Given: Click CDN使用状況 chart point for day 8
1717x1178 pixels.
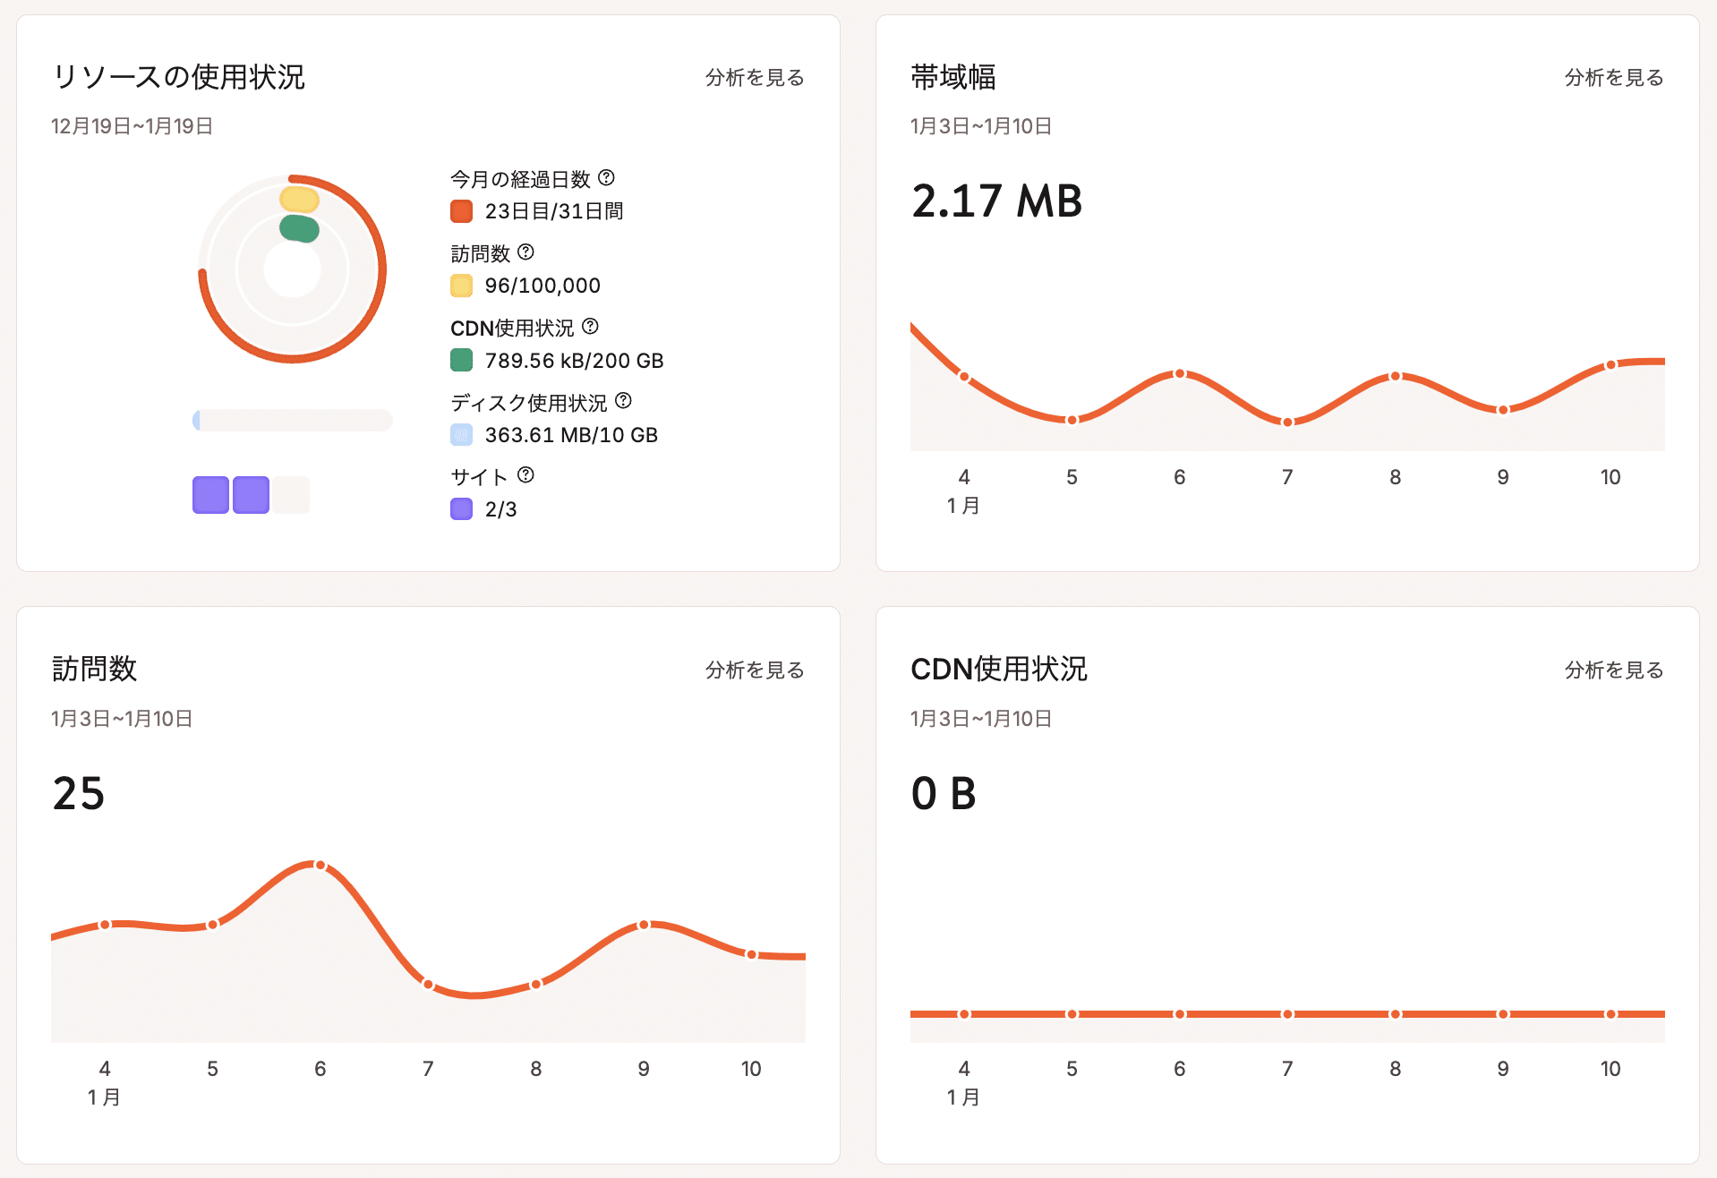Looking at the screenshot, I should point(1395,1014).
